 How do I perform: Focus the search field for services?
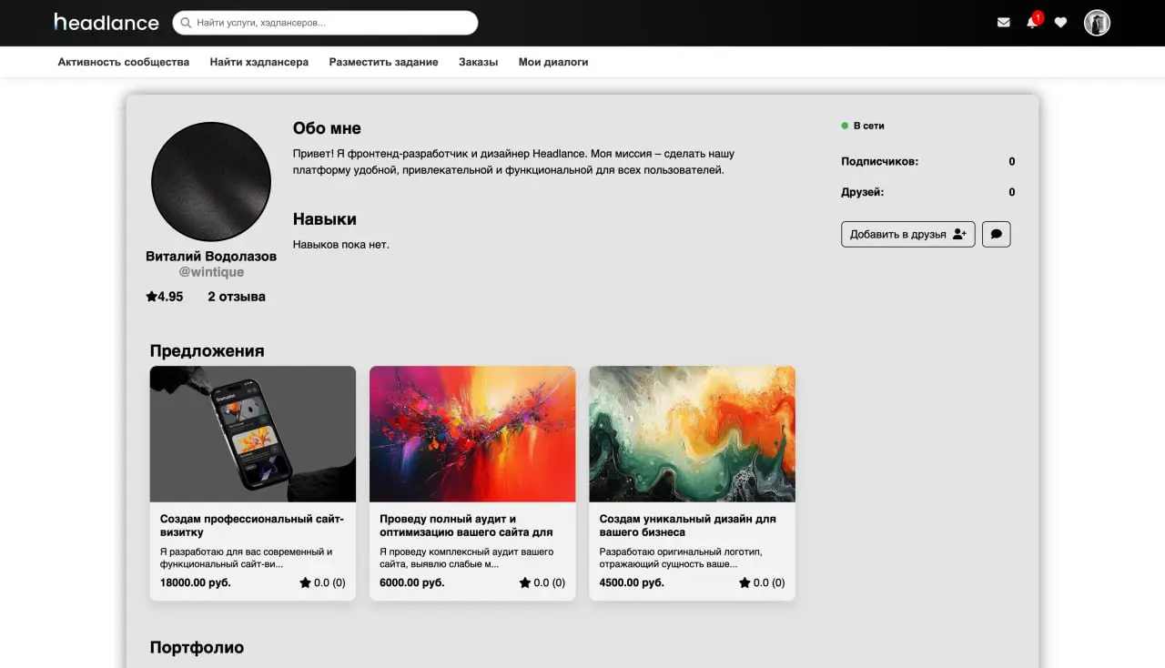[x=325, y=23]
